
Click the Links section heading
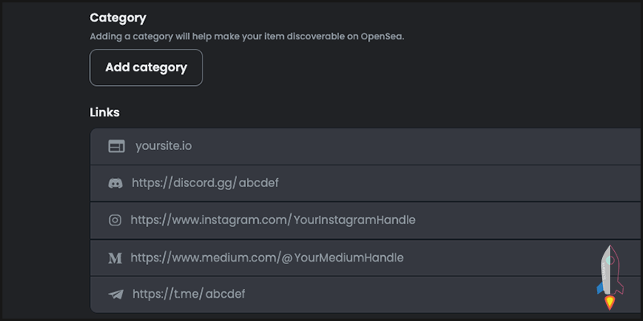(104, 112)
